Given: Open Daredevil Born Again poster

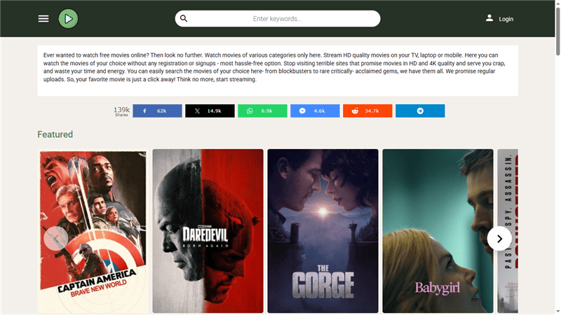Looking at the screenshot, I should coord(208,231).
